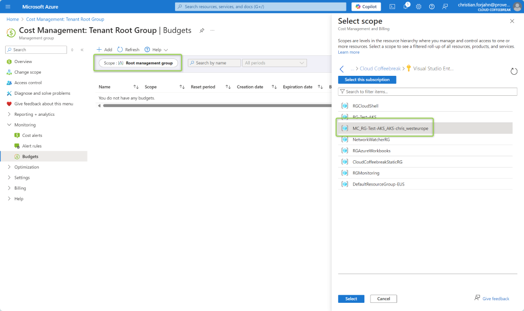524x311 pixels.
Task: Sort by the Creation date column arrows
Action: [x=274, y=87]
